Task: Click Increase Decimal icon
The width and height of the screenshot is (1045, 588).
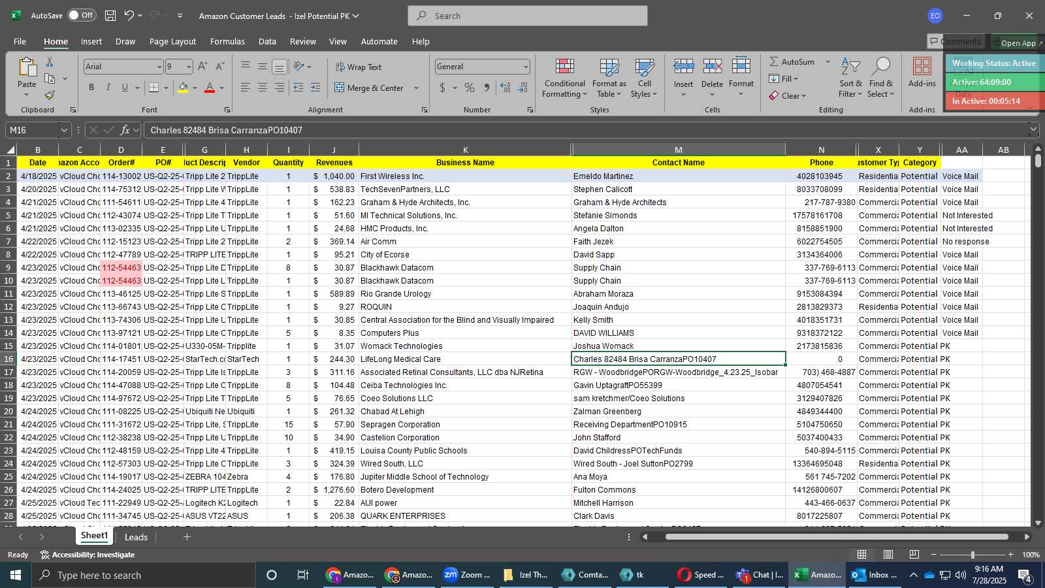Action: click(506, 88)
